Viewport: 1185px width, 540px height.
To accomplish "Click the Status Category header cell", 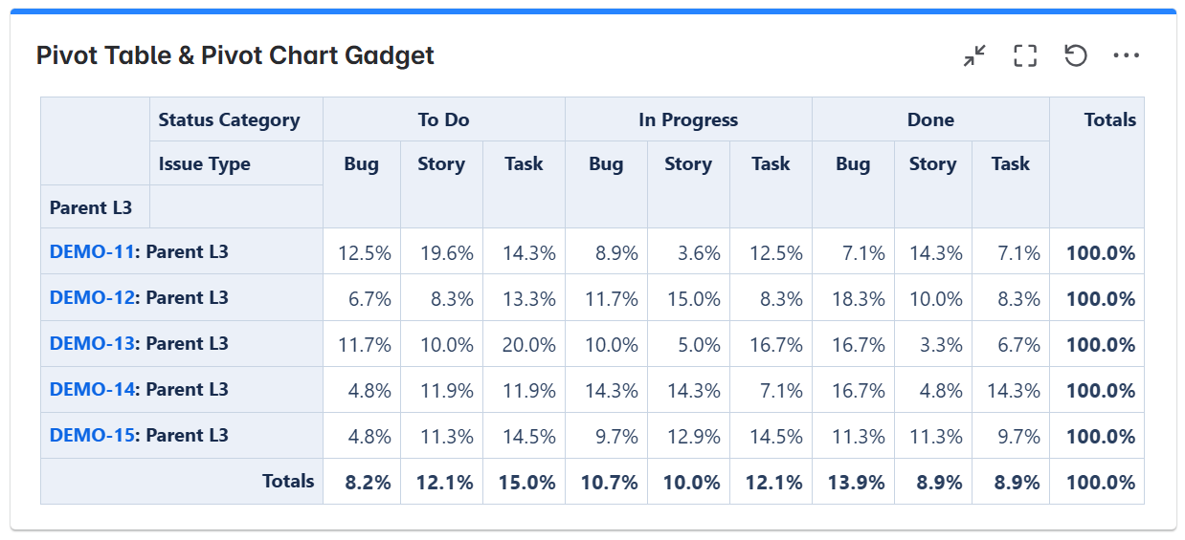I will 229,120.
